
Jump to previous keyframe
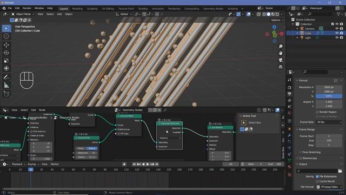138,164
